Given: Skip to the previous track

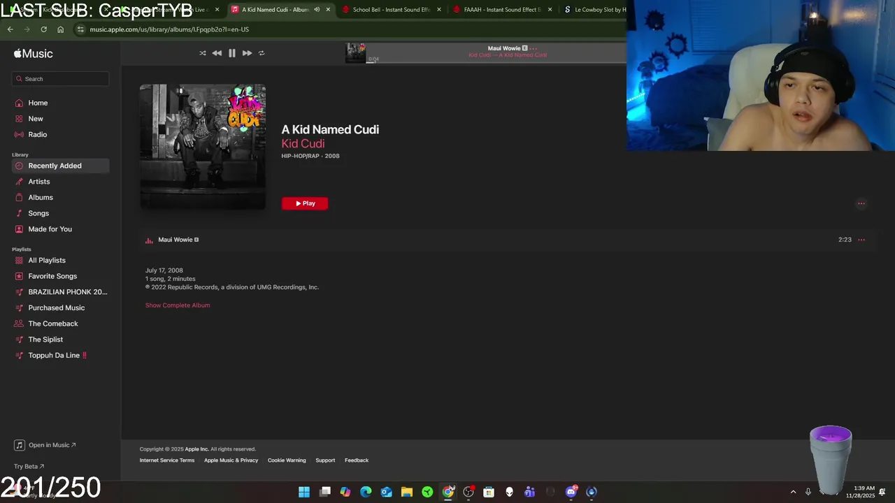Looking at the screenshot, I should pos(217,53).
